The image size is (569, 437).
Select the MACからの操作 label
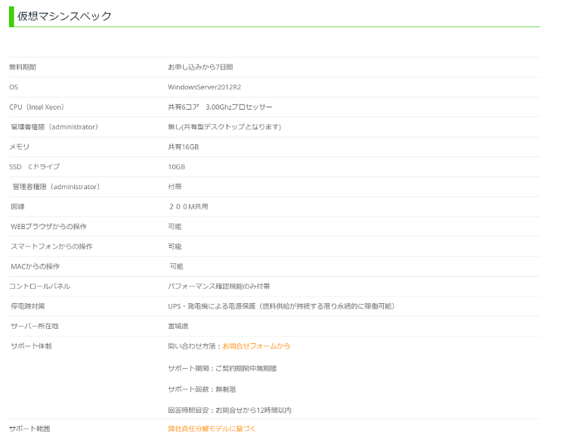(x=35, y=266)
